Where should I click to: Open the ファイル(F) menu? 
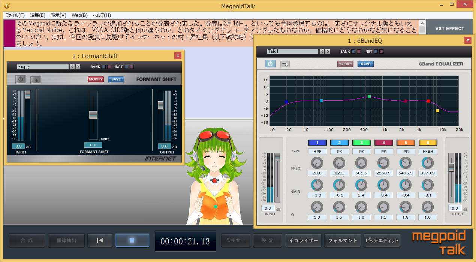(x=15, y=15)
